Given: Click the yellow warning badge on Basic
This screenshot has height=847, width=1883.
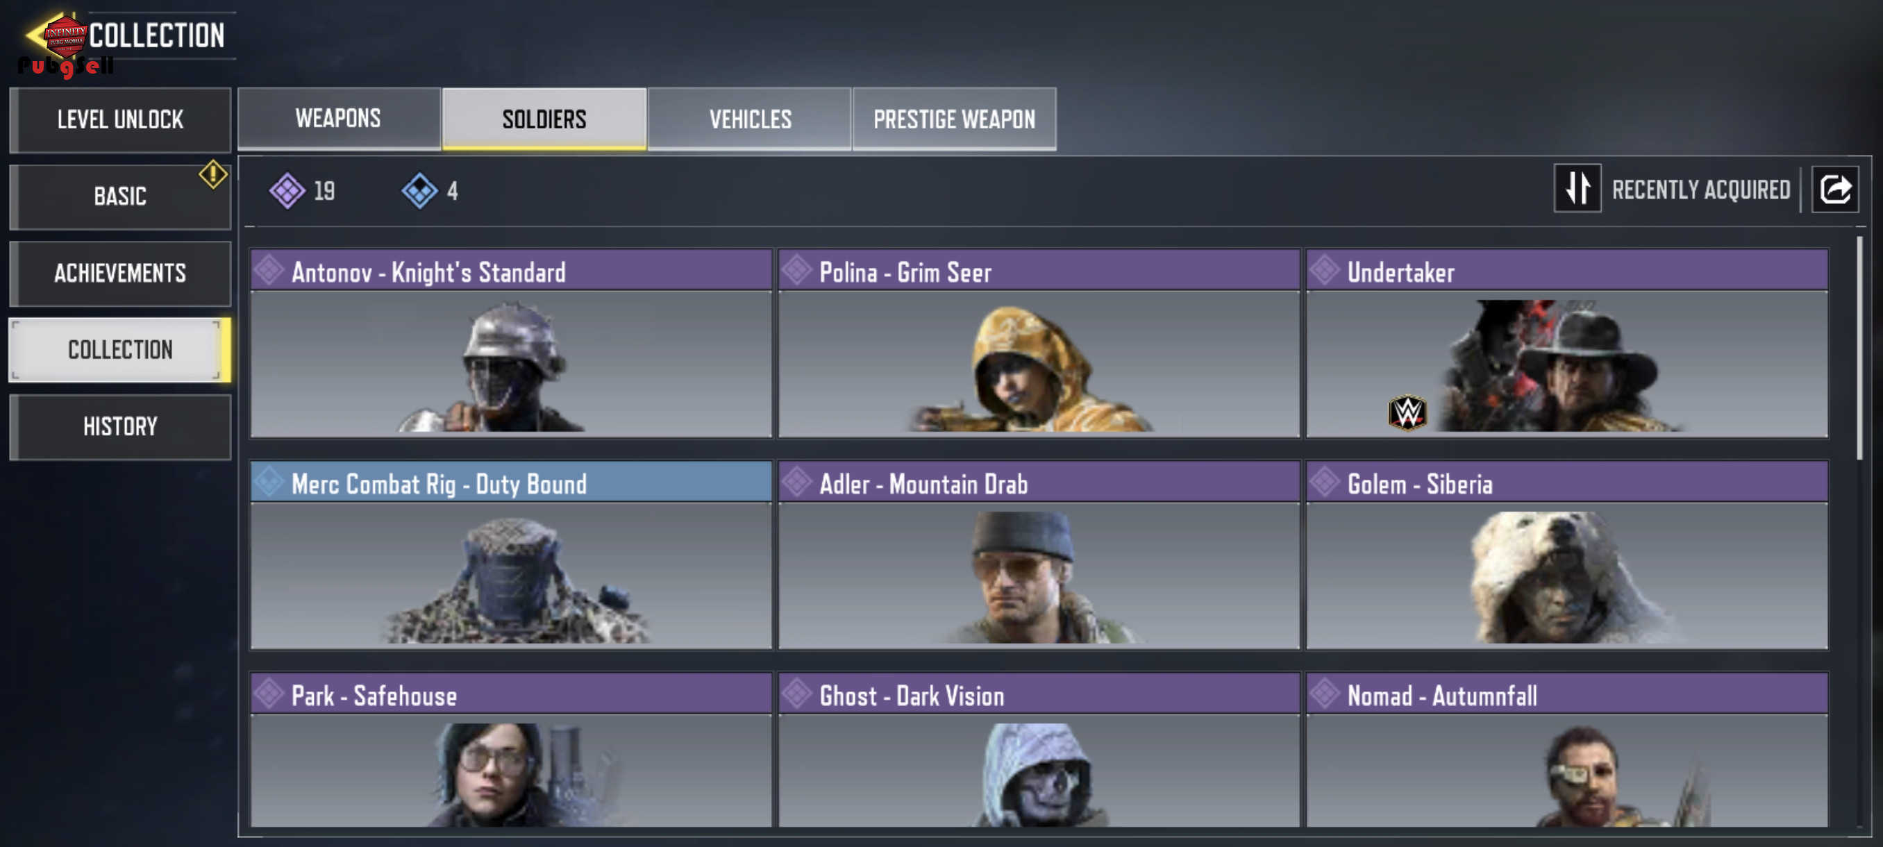Looking at the screenshot, I should click(x=212, y=174).
